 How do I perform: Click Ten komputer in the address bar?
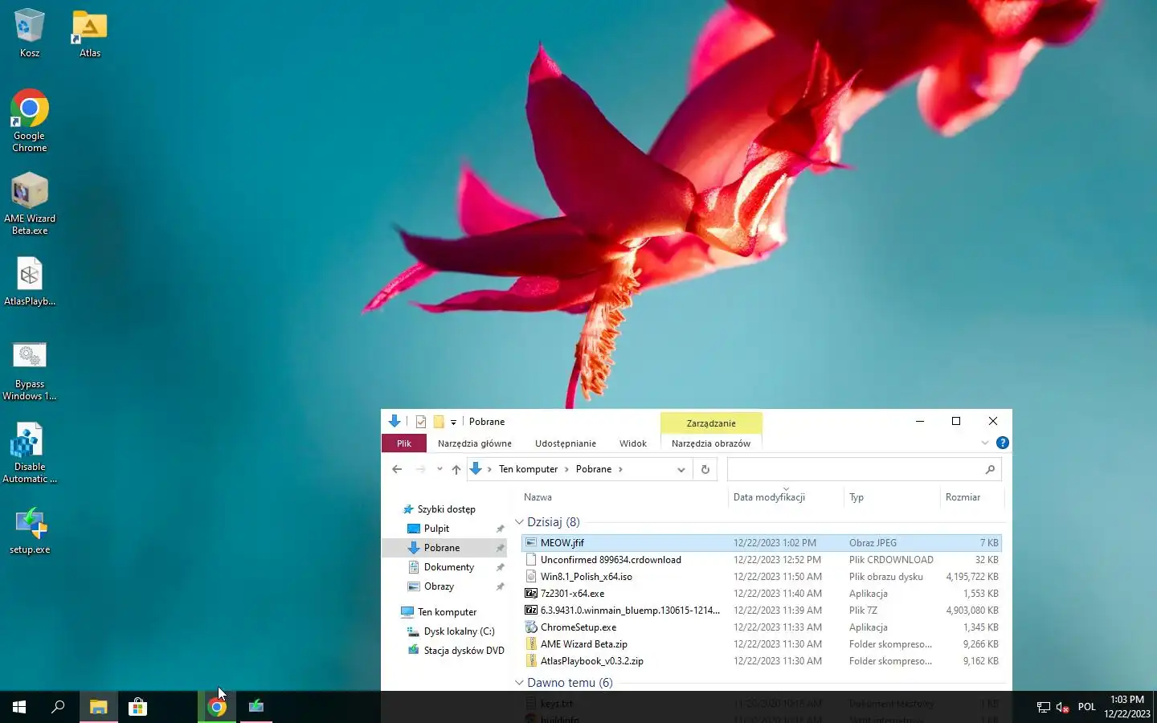[x=528, y=469]
